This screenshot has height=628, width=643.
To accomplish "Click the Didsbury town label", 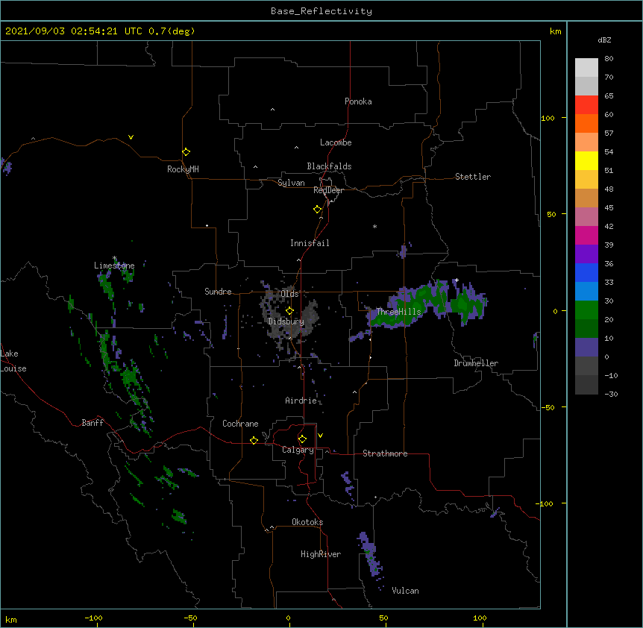I will (x=286, y=321).
